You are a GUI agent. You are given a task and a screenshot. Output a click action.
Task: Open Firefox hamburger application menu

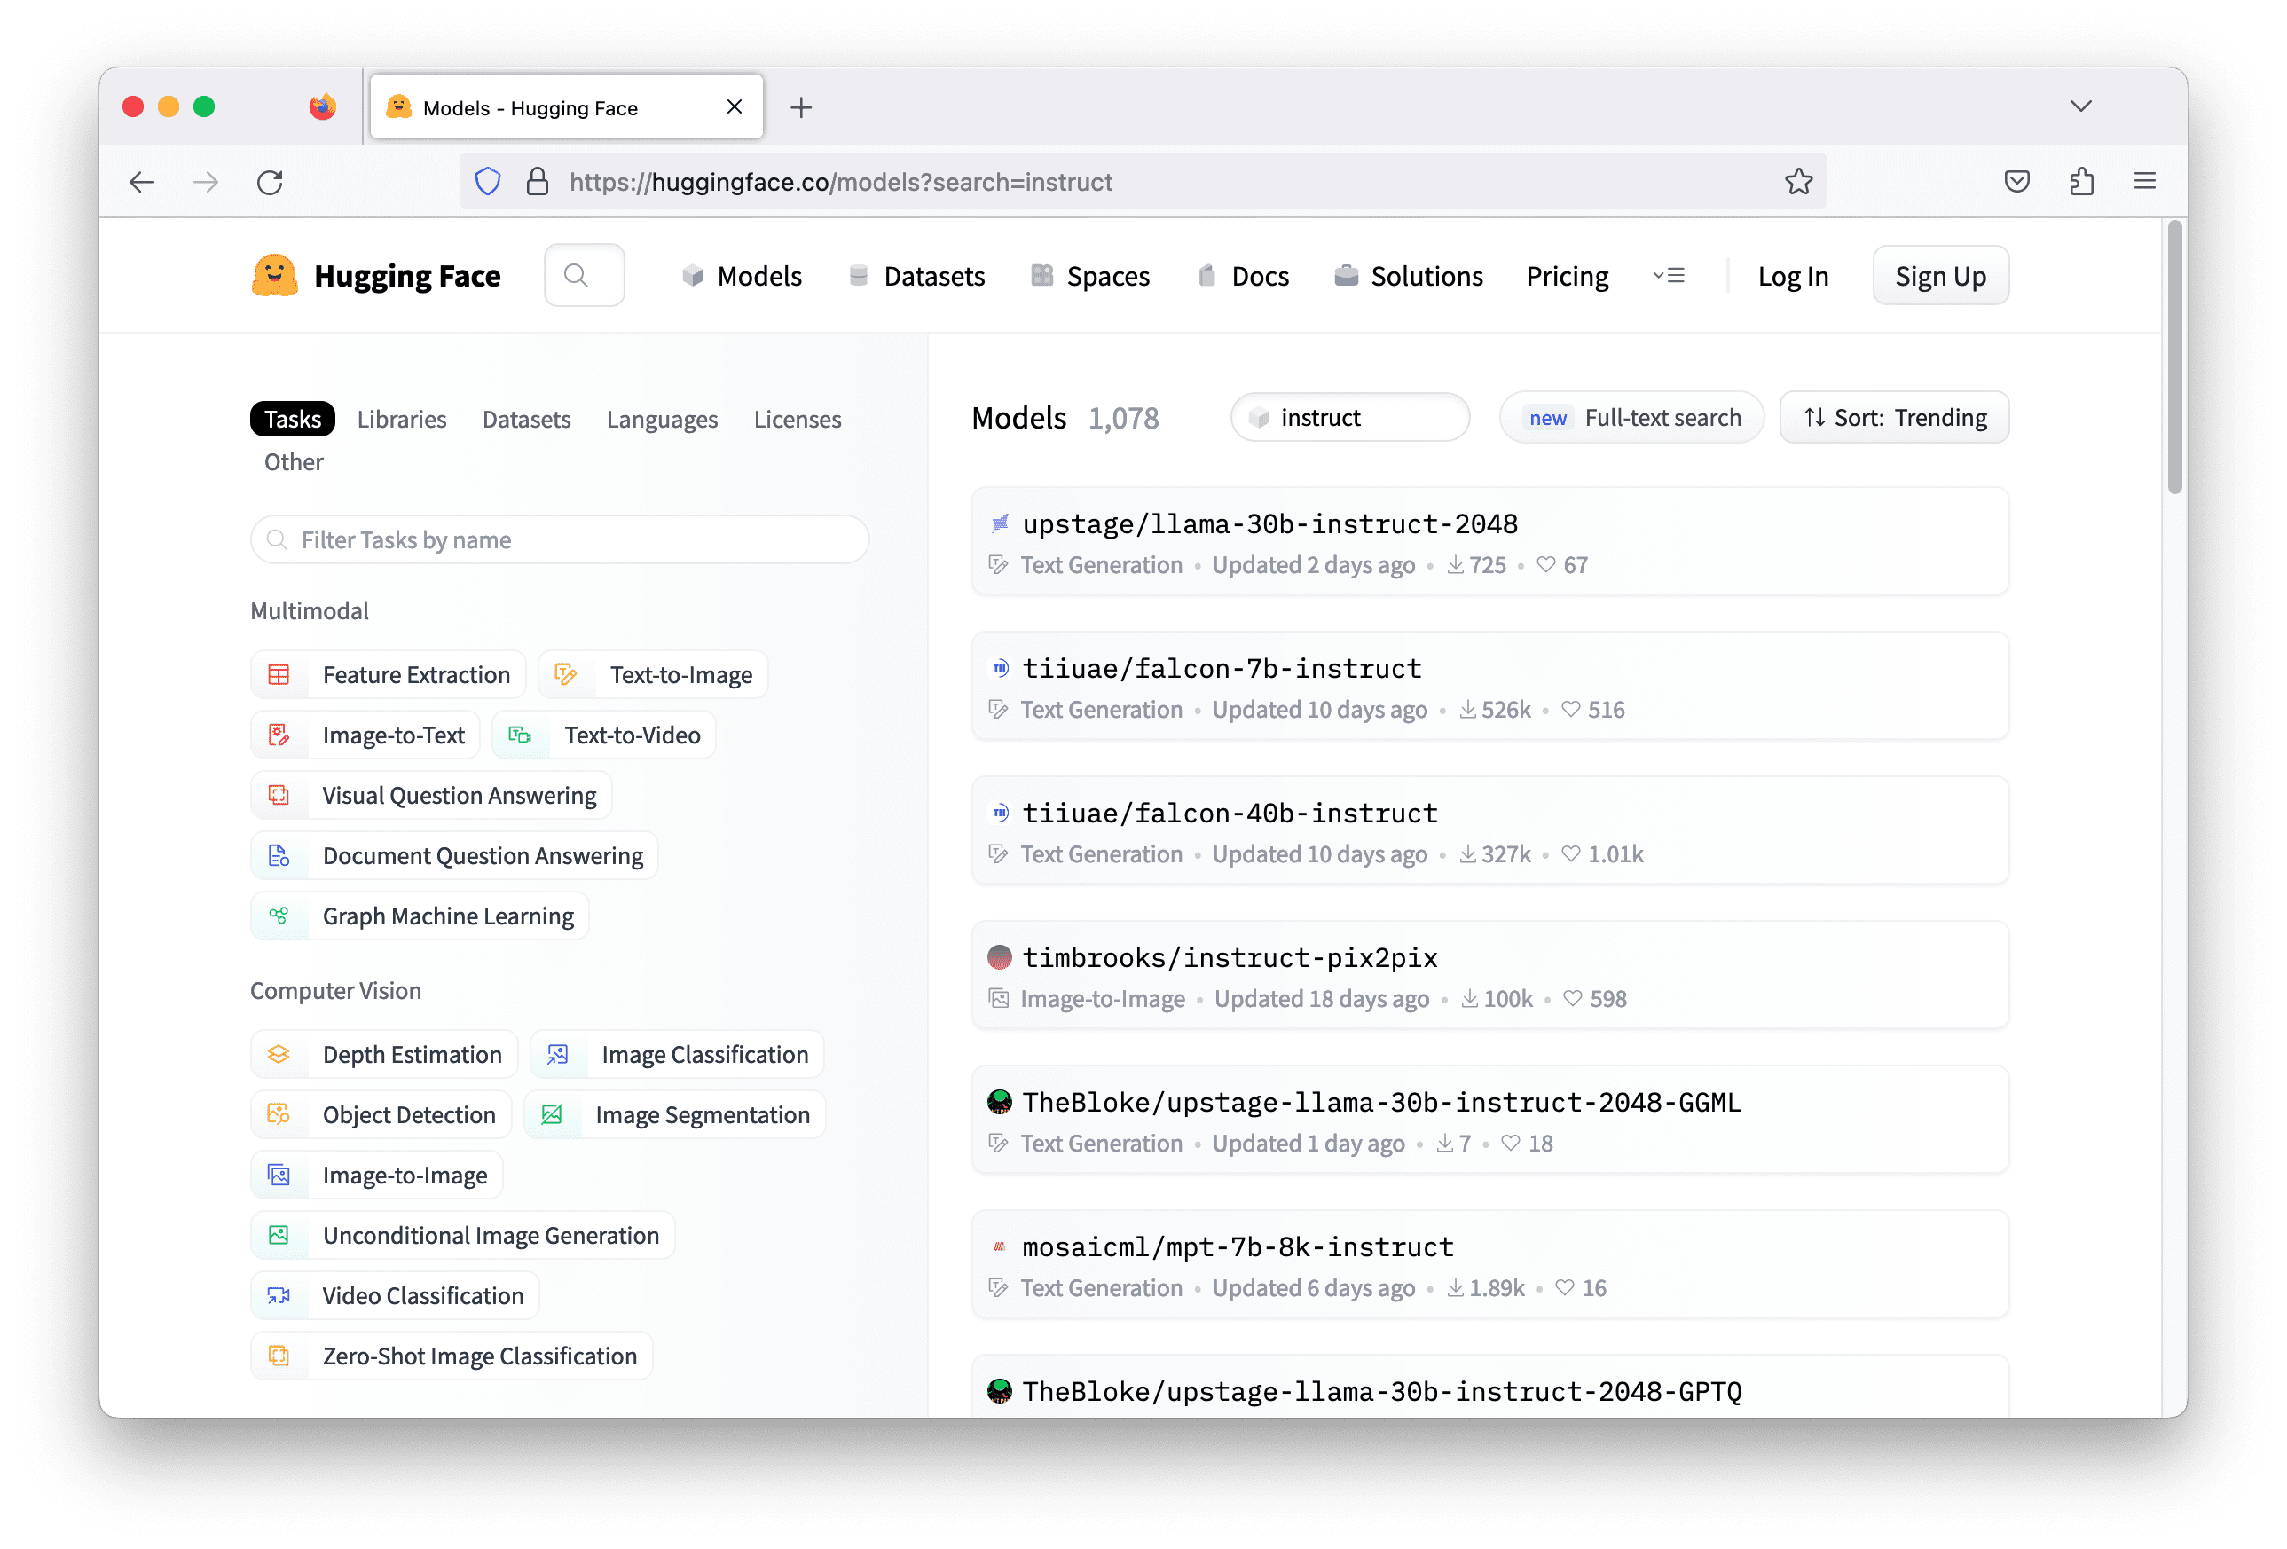coord(2145,182)
